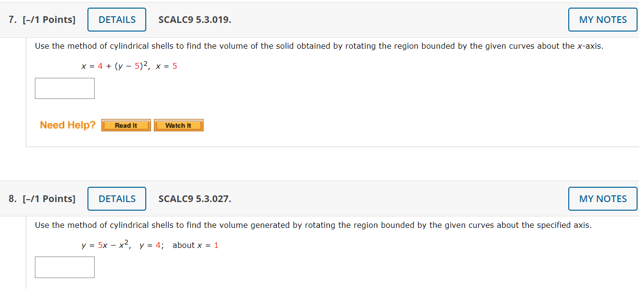Open MY NOTES for question 7
639x289 pixels.
click(x=602, y=19)
